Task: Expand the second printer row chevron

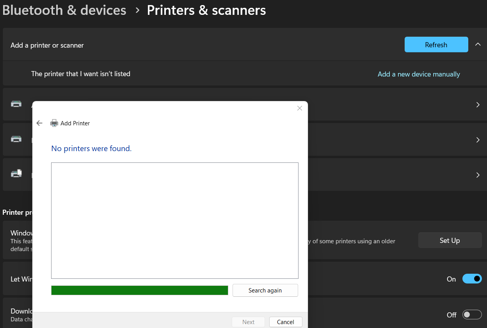Action: click(x=478, y=140)
